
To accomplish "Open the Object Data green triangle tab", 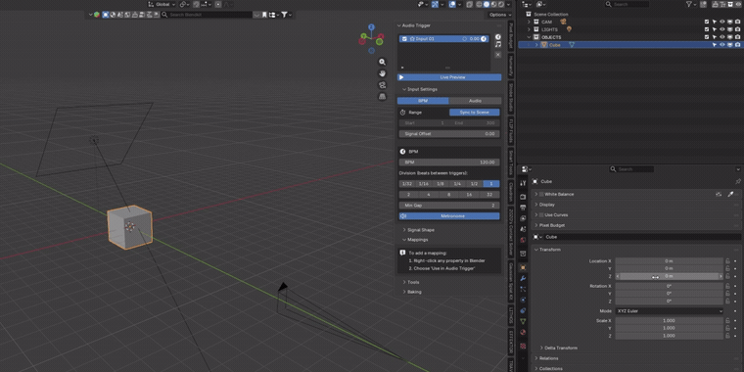I will pos(523,322).
